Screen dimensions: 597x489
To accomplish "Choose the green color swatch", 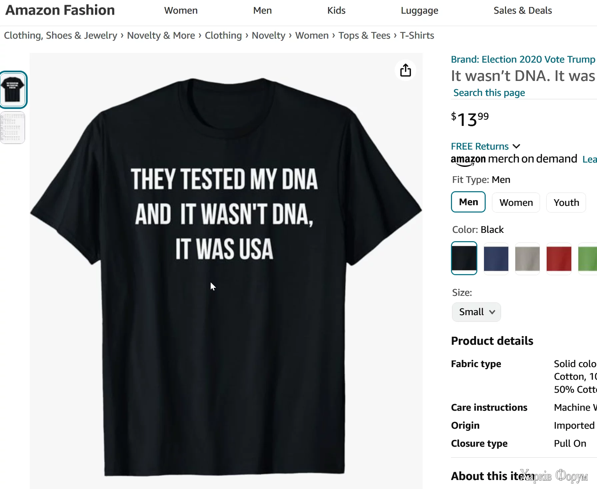I will (x=588, y=258).
